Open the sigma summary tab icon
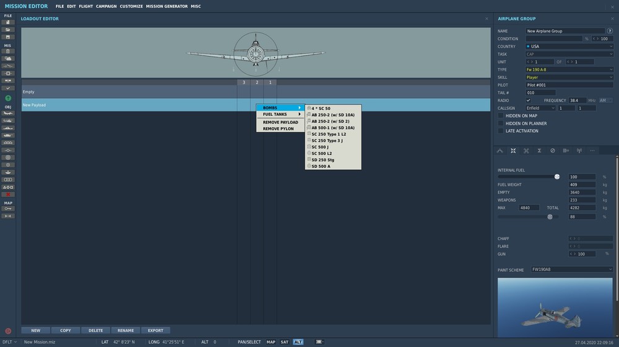 pyautogui.click(x=539, y=151)
